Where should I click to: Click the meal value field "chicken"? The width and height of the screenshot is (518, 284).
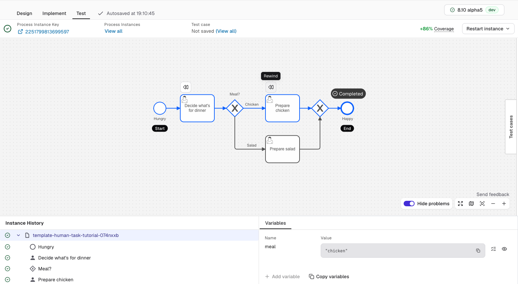click(x=403, y=251)
